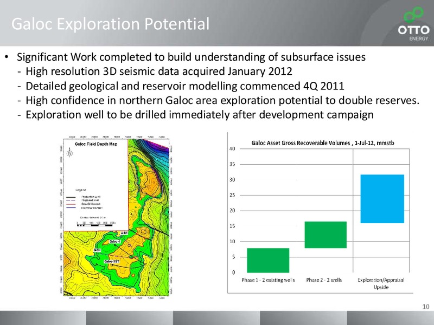Click the 'Galoc Field Depth Map' title

[x=96, y=144]
